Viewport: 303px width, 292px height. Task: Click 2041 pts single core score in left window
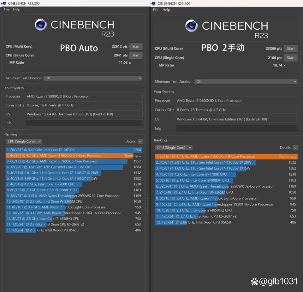[x=121, y=55]
